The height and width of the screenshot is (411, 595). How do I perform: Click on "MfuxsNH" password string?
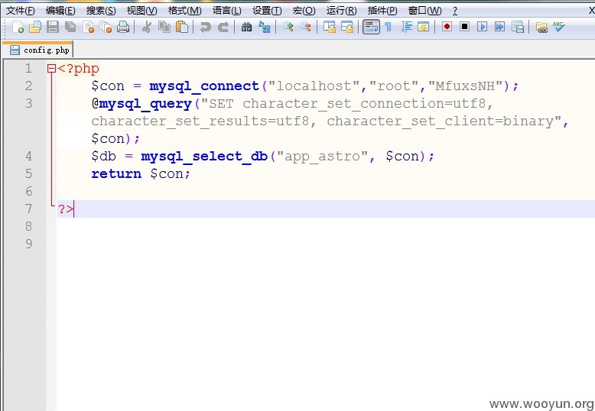[465, 86]
